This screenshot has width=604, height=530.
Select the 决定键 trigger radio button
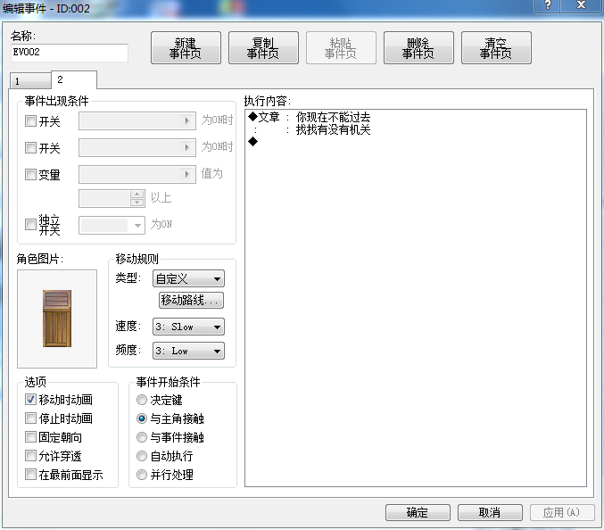pyautogui.click(x=142, y=400)
